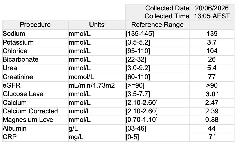Select the Collected Date value 20/06/2026
Image resolution: width=240 pixels, height=145 pixels.
212,8
